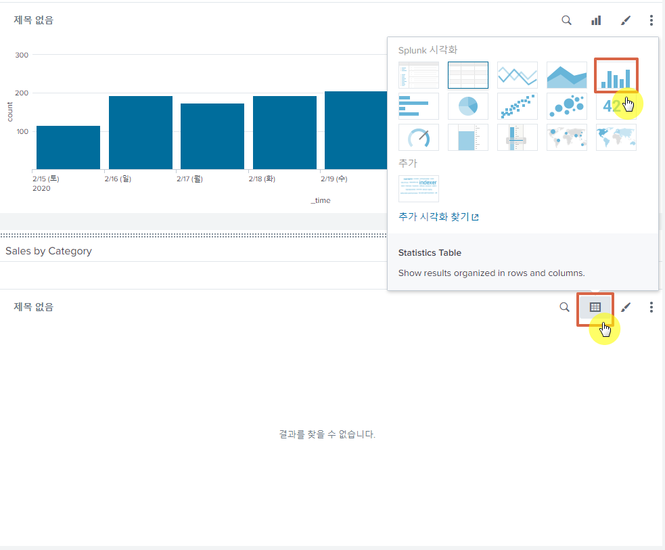Image resolution: width=665 pixels, height=550 pixels.
Task: Click '_time' axis label
Action: click(321, 200)
